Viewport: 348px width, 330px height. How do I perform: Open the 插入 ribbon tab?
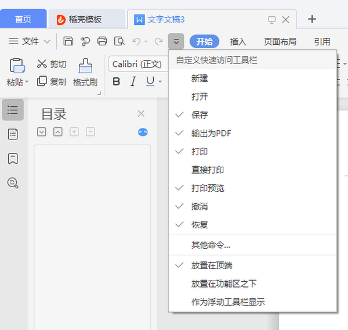click(238, 42)
